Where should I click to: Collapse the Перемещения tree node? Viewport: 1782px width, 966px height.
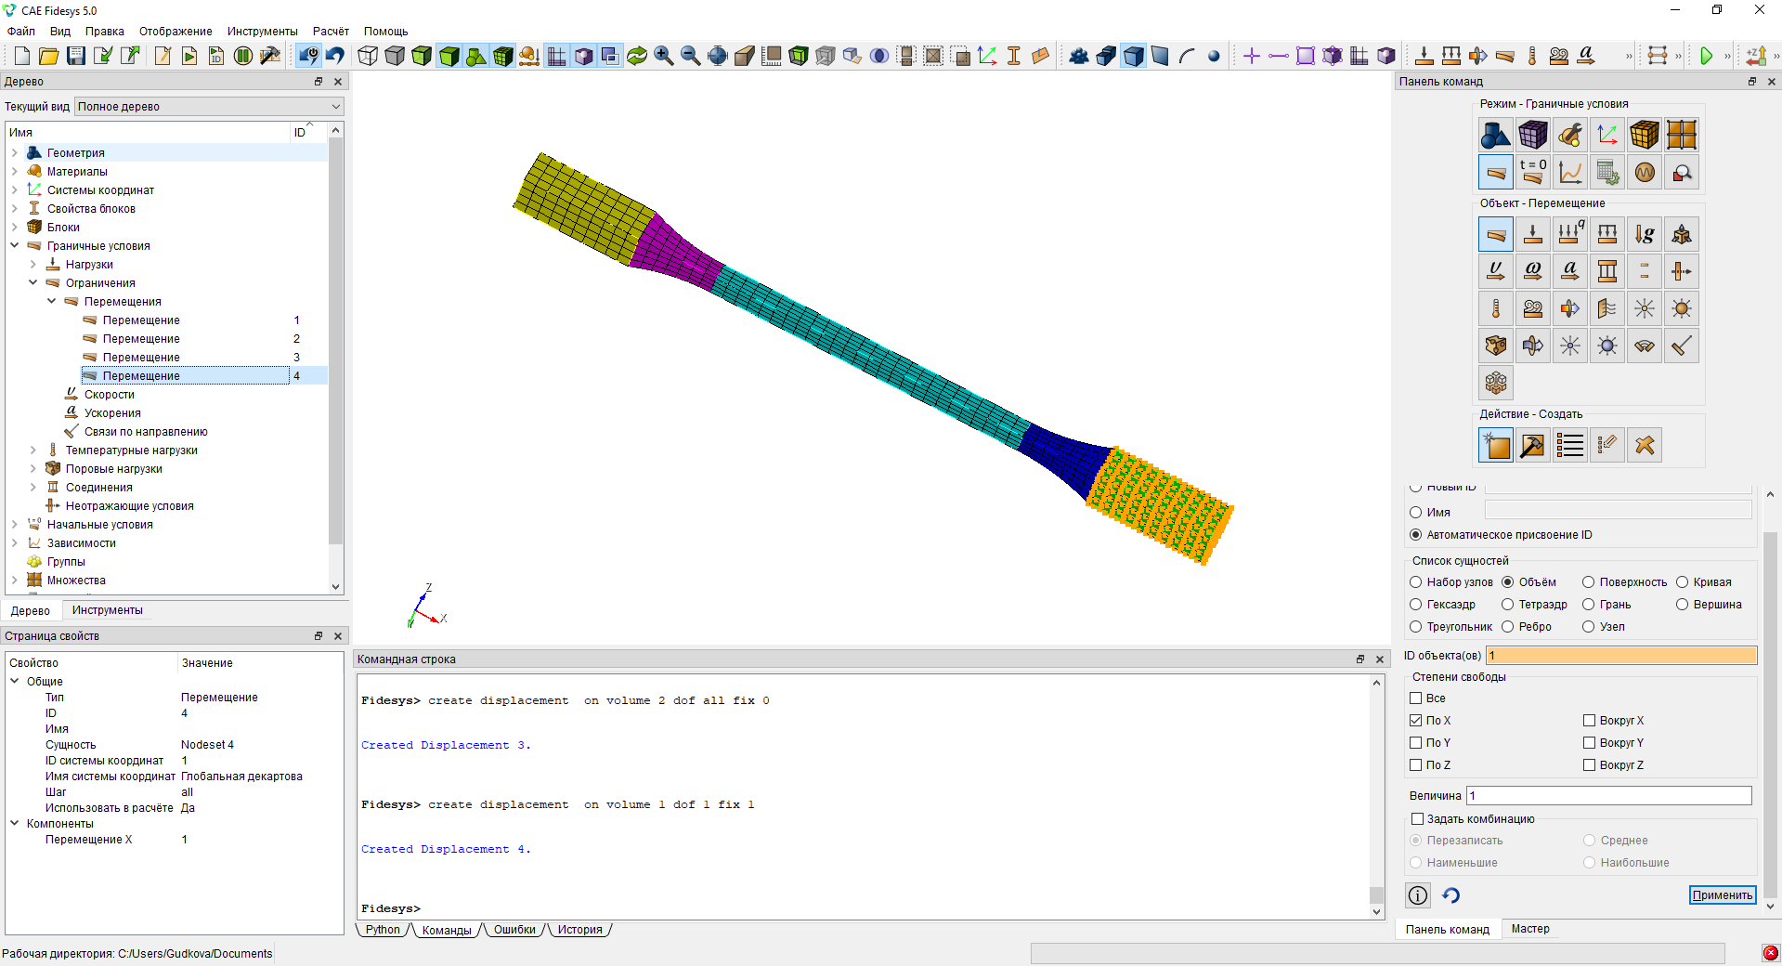click(52, 302)
